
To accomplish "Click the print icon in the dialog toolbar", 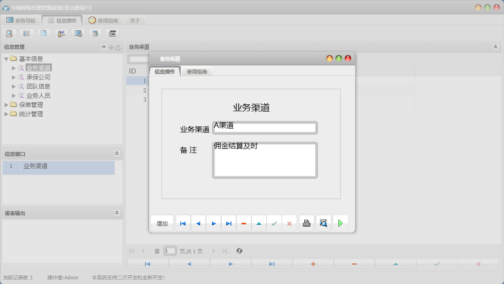I will [x=307, y=223].
